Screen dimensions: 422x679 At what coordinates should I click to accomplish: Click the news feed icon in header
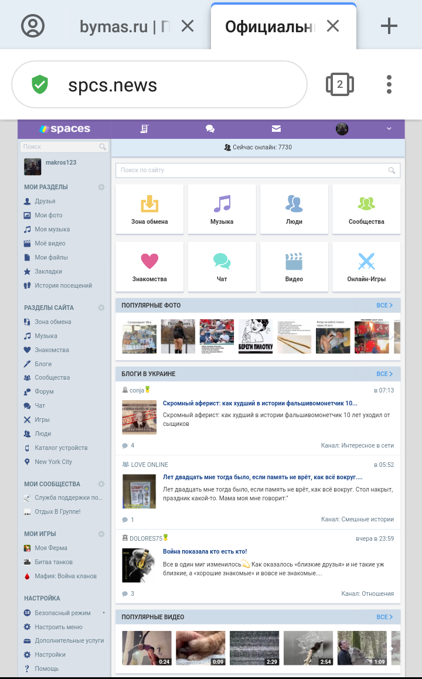pyautogui.click(x=144, y=129)
